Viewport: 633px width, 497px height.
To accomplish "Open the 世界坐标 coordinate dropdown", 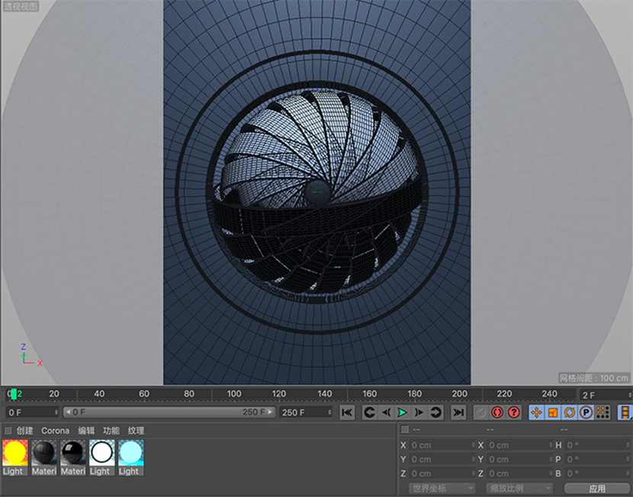I will click(442, 488).
